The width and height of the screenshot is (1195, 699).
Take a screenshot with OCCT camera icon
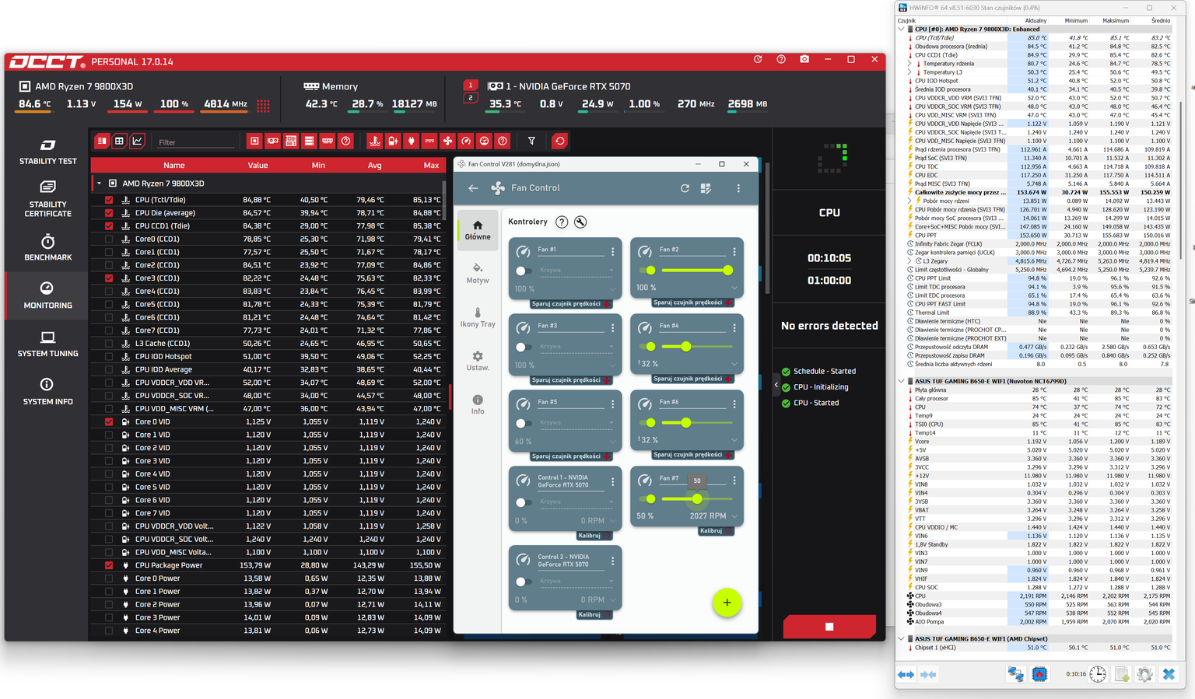pyautogui.click(x=804, y=59)
